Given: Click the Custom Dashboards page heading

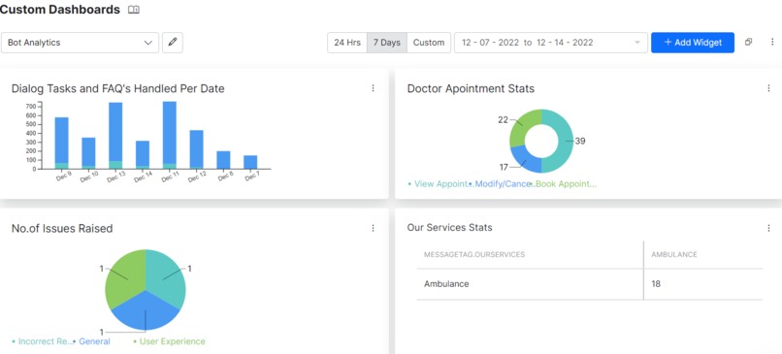Looking at the screenshot, I should 60,10.
